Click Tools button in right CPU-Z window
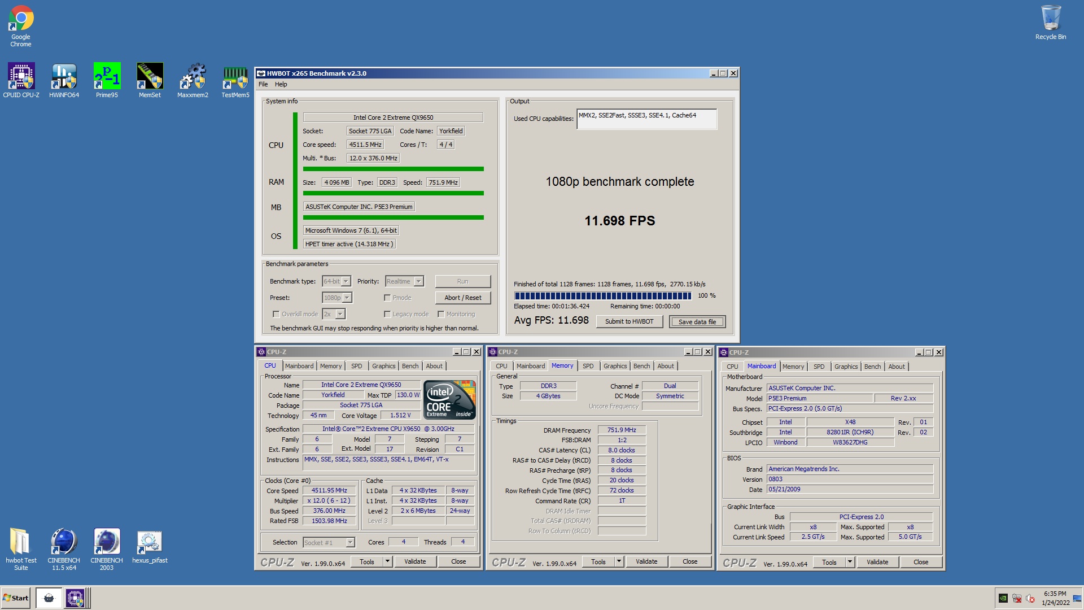The height and width of the screenshot is (610, 1084). tap(829, 562)
